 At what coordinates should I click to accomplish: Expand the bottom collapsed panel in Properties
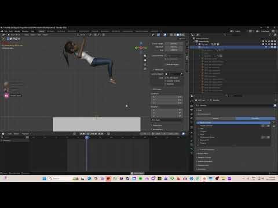[202, 169]
